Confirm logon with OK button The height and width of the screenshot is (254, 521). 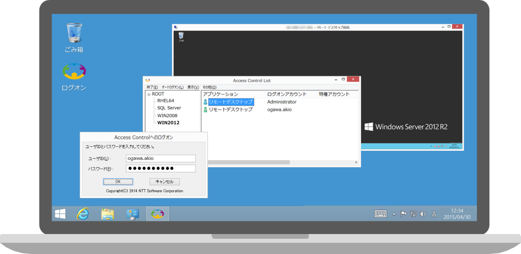coord(118,181)
